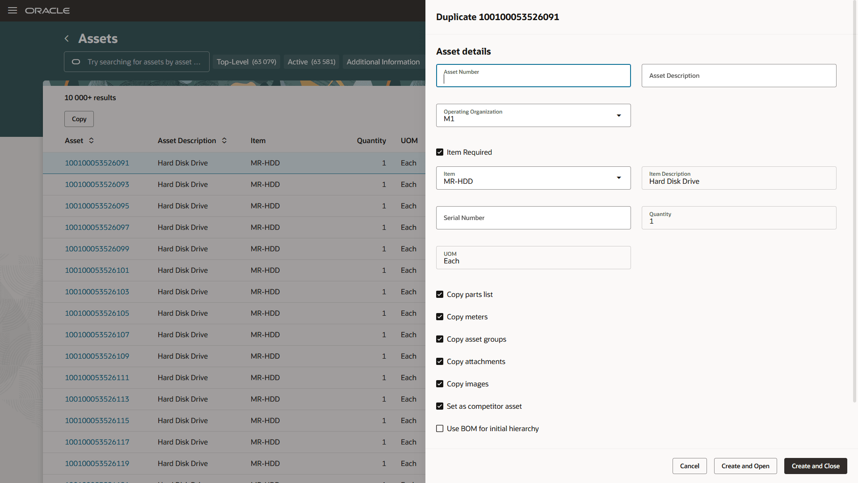Screen dimensions: 858x483
Task: Uncheck Copy parts list
Action: point(440,294)
